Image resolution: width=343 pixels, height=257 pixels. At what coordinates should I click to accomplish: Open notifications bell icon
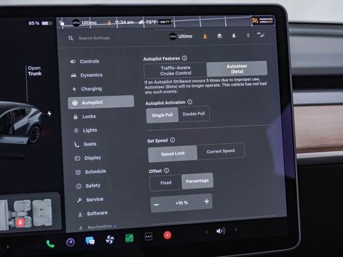[233, 36]
